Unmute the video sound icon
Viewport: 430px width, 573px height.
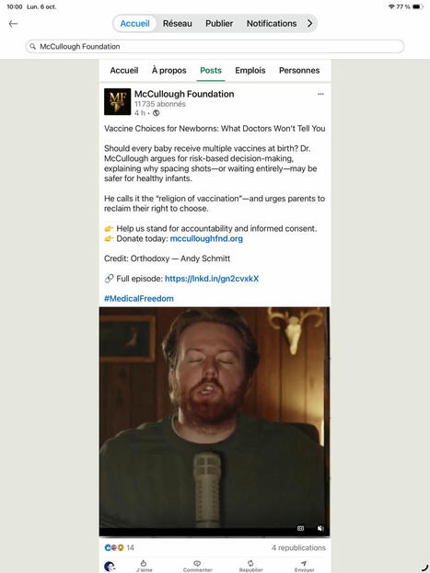[x=320, y=529]
